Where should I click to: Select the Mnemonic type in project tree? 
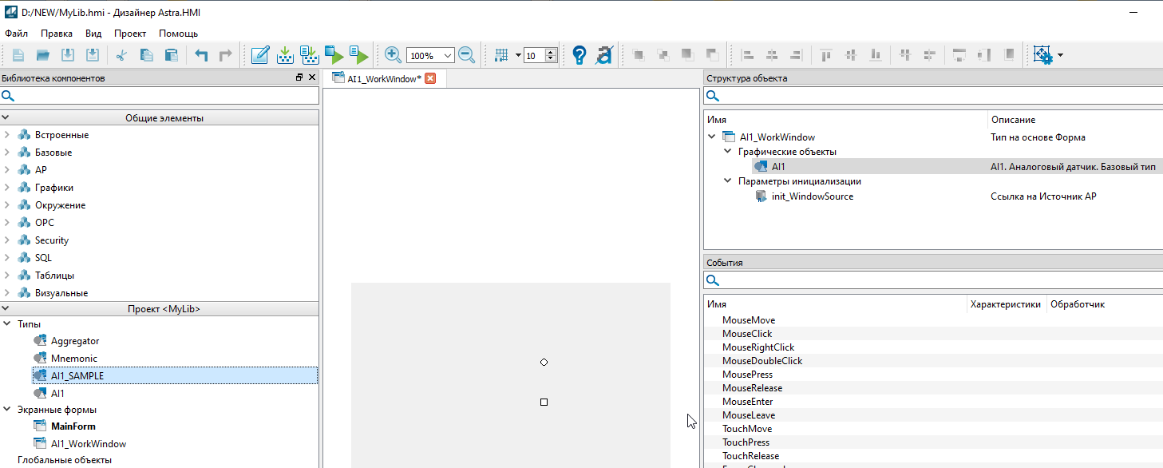73,359
